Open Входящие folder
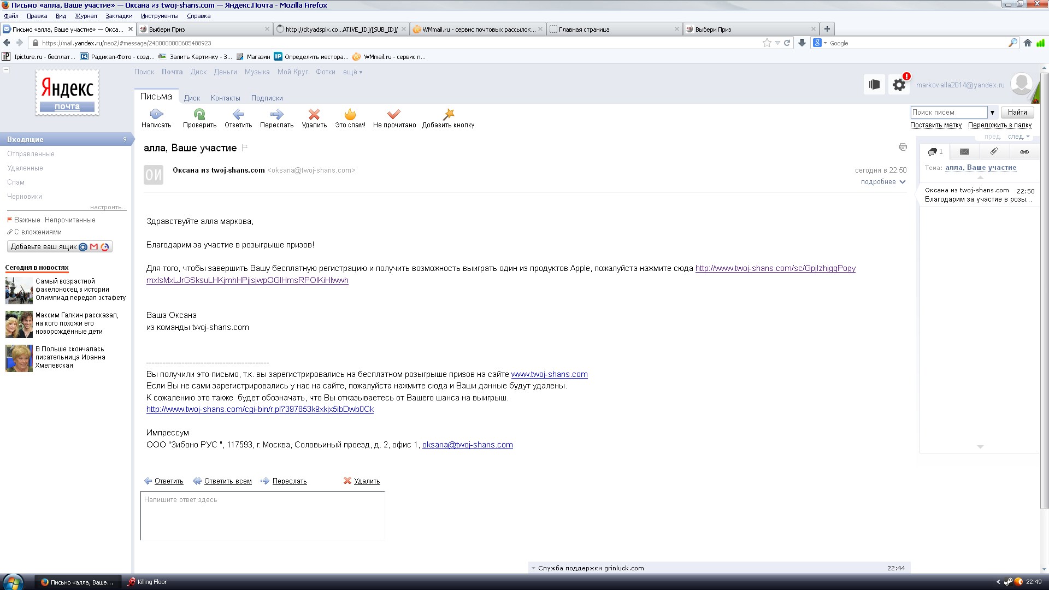The height and width of the screenshot is (590, 1049). click(x=66, y=139)
